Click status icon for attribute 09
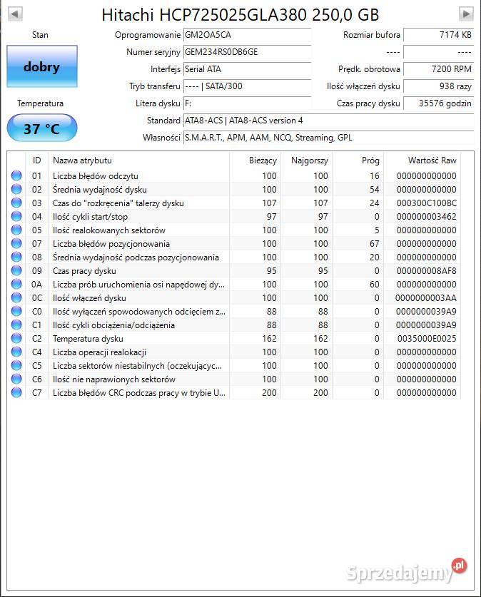 click(x=16, y=270)
